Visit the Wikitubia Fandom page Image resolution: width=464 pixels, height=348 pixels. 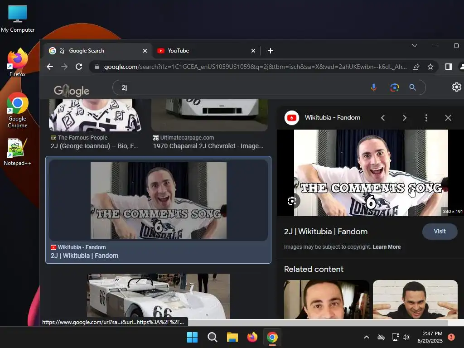440,232
